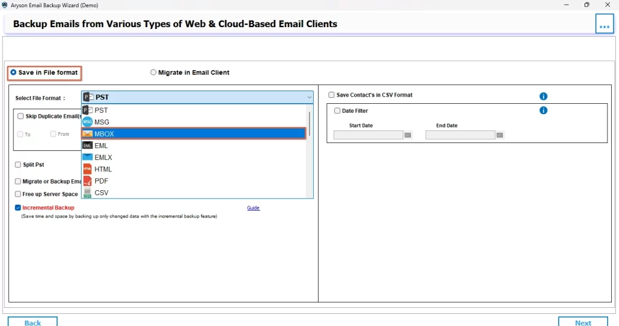This screenshot has width=619, height=326.
Task: Select HTML from the format list
Action: tap(194, 169)
